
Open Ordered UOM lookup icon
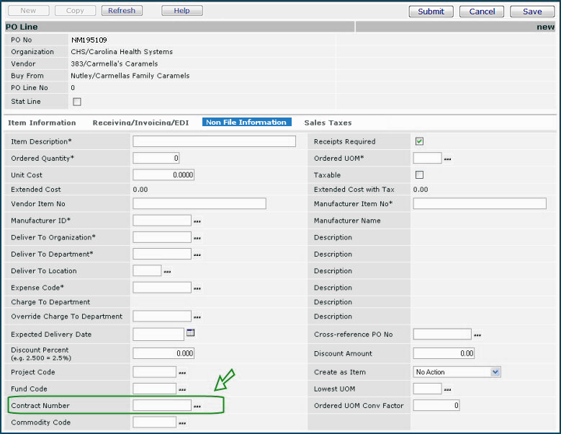point(447,159)
